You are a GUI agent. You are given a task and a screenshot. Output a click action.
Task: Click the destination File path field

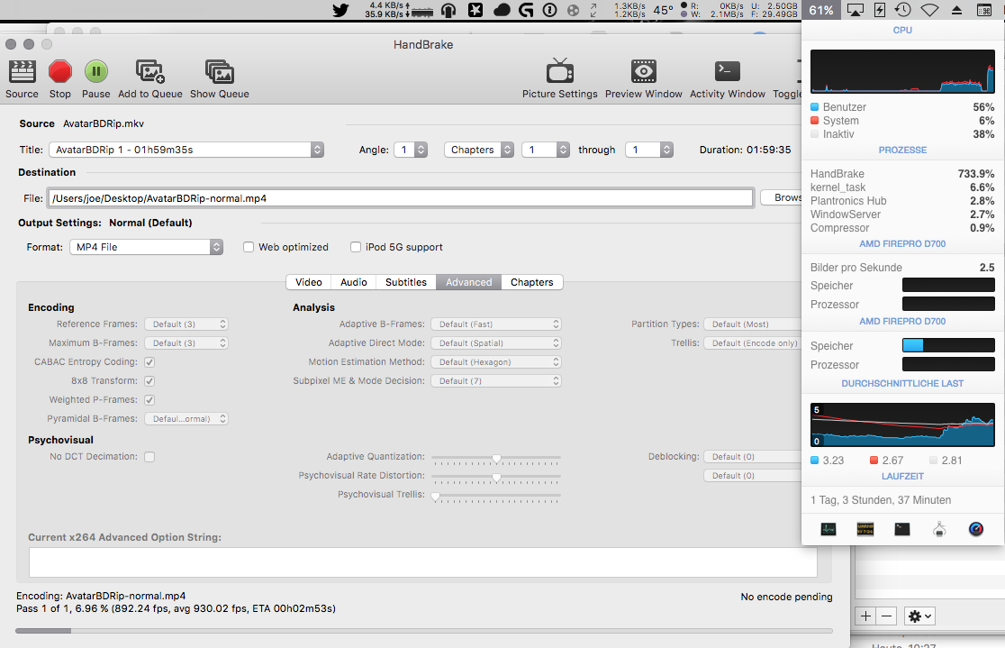401,198
